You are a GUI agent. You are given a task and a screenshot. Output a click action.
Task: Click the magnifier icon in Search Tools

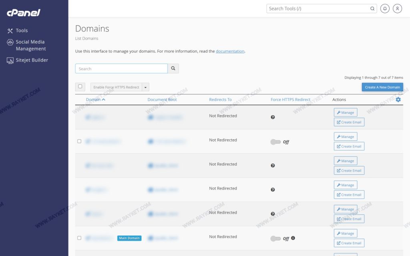coord(372,9)
